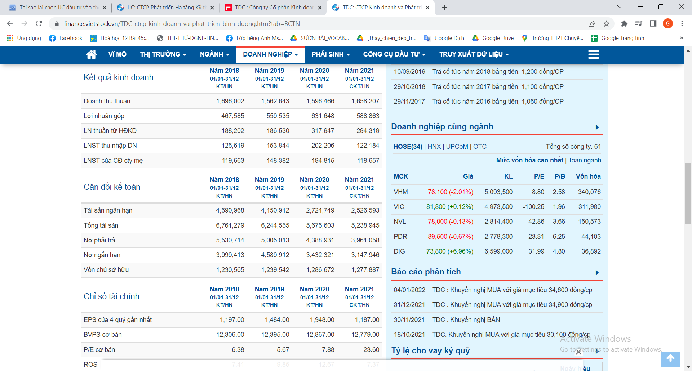
Task: Show more bookmarks with double chevron
Action: pos(681,38)
